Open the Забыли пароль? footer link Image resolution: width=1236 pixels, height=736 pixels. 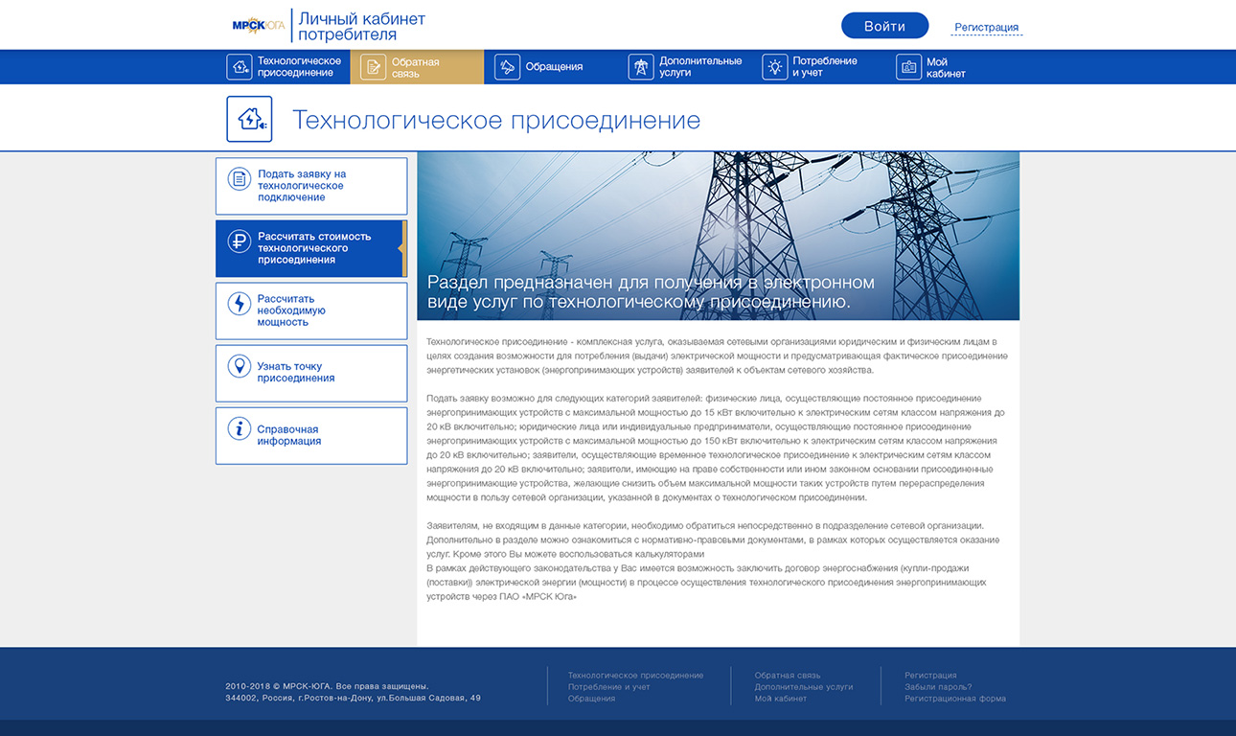pos(937,687)
